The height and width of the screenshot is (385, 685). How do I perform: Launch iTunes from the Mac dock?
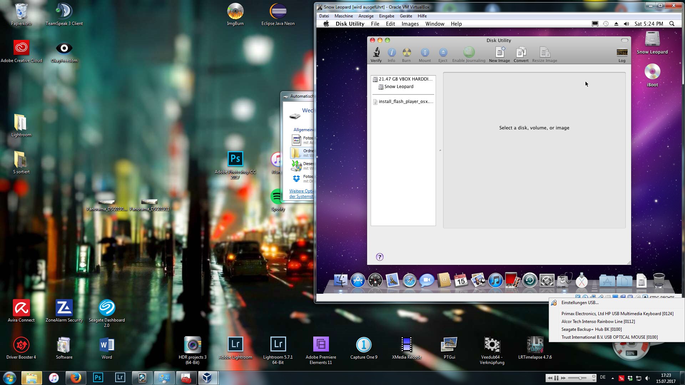[x=495, y=281]
